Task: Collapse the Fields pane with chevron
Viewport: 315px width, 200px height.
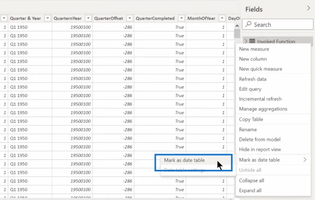Action: click(x=308, y=8)
